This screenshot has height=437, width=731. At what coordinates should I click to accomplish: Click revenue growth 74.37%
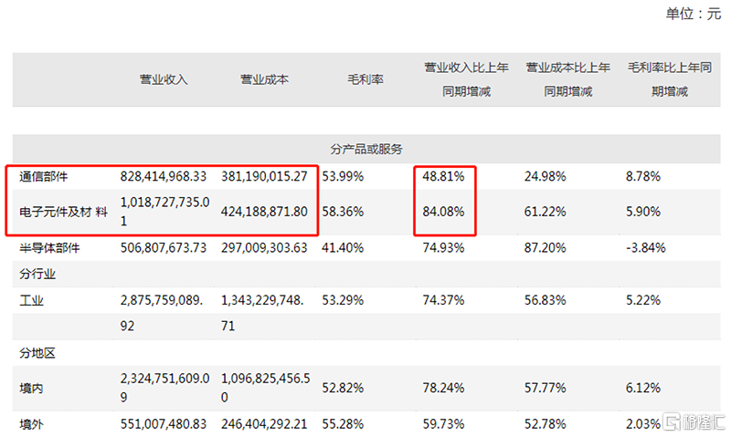[443, 300]
